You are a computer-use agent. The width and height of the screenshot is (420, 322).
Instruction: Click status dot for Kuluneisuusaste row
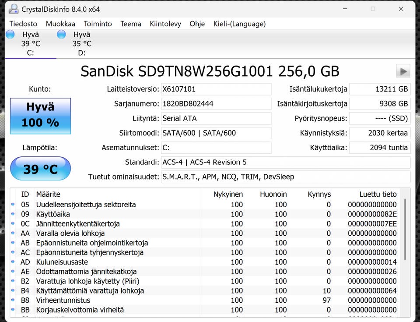(x=13, y=262)
